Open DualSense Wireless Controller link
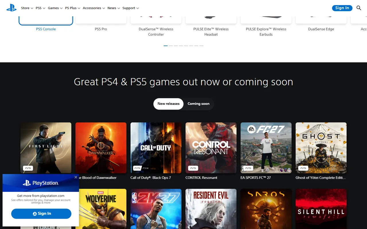 pyautogui.click(x=156, y=32)
